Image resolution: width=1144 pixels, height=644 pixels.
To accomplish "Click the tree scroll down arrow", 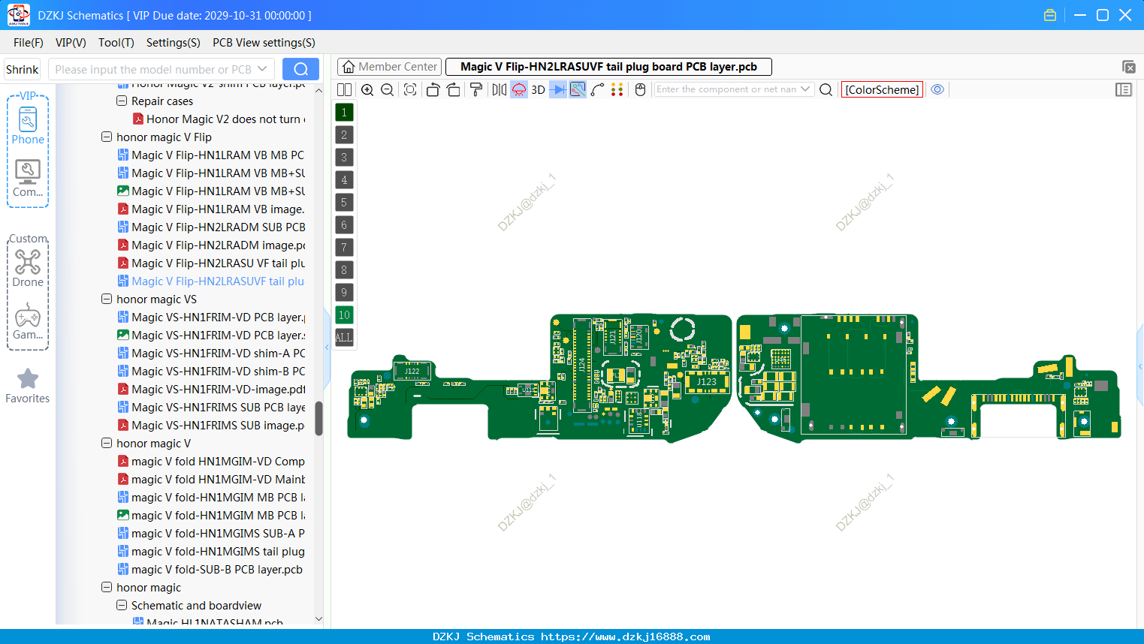I will (x=318, y=619).
